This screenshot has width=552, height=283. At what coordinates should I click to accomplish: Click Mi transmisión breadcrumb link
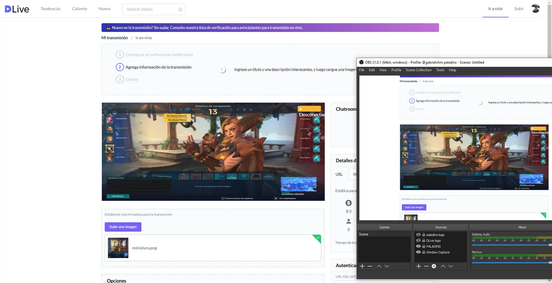115,38
